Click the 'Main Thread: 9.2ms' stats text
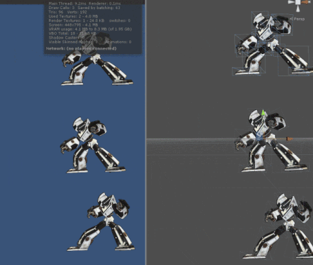This screenshot has height=265, width=313. [x=68, y=3]
